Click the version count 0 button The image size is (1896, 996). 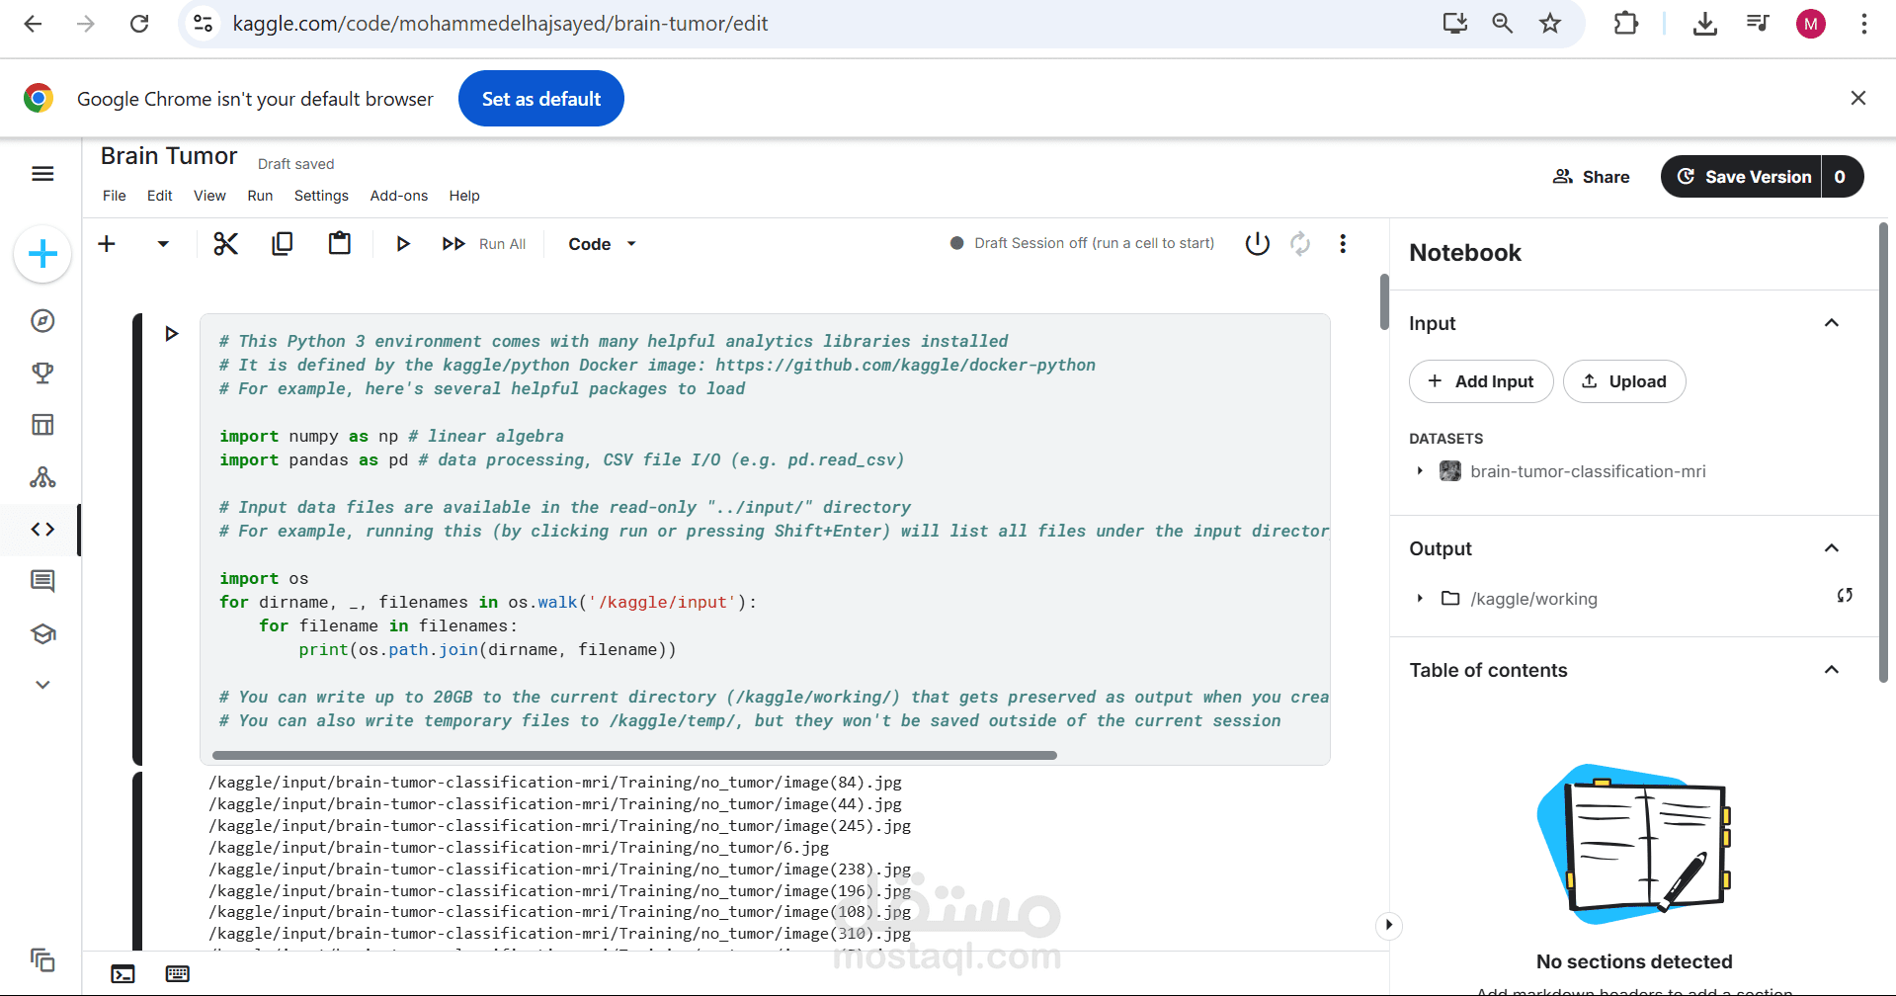(1841, 177)
